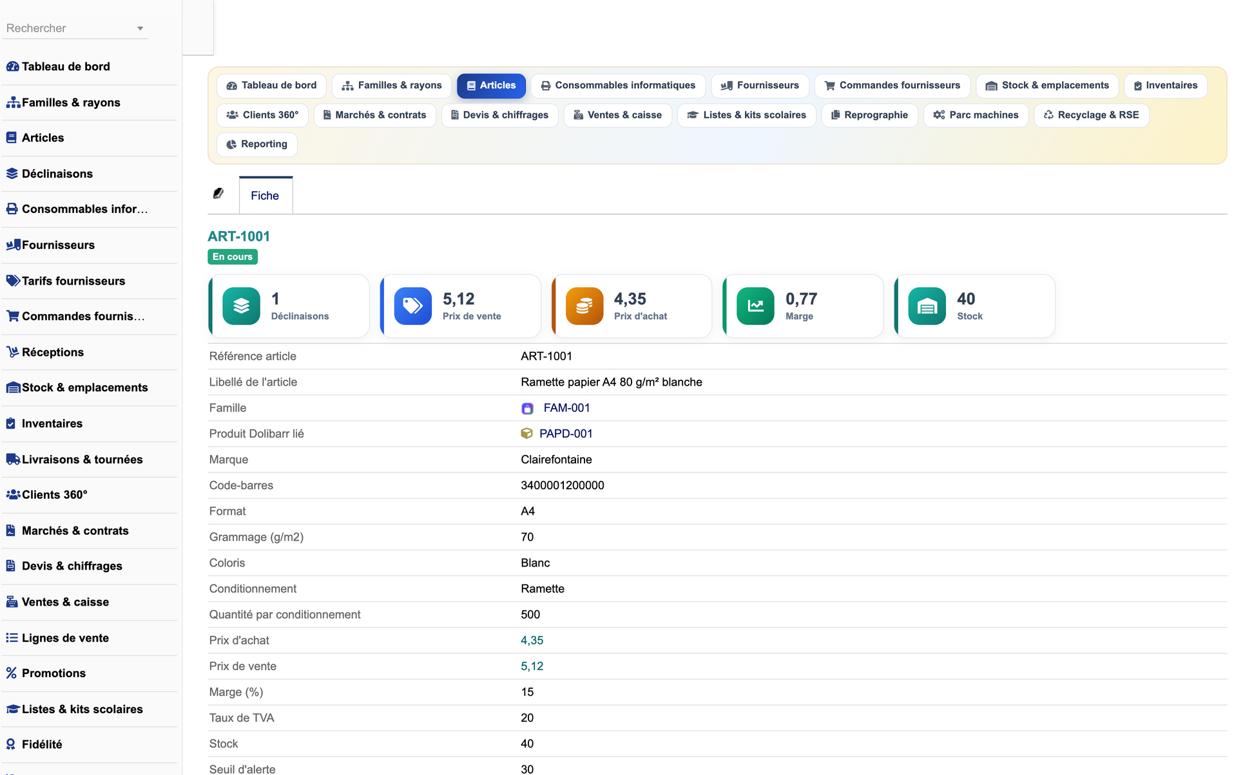Click the Inventaires sidebar clipboard icon

pyautogui.click(x=10, y=424)
